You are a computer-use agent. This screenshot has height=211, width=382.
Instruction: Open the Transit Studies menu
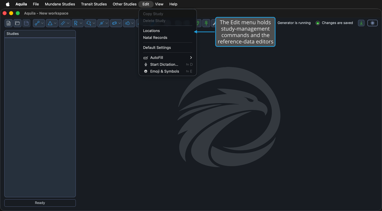pyautogui.click(x=94, y=4)
